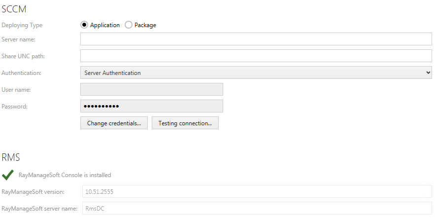Click the Password label
Image resolution: width=435 pixels, height=219 pixels.
[15, 107]
